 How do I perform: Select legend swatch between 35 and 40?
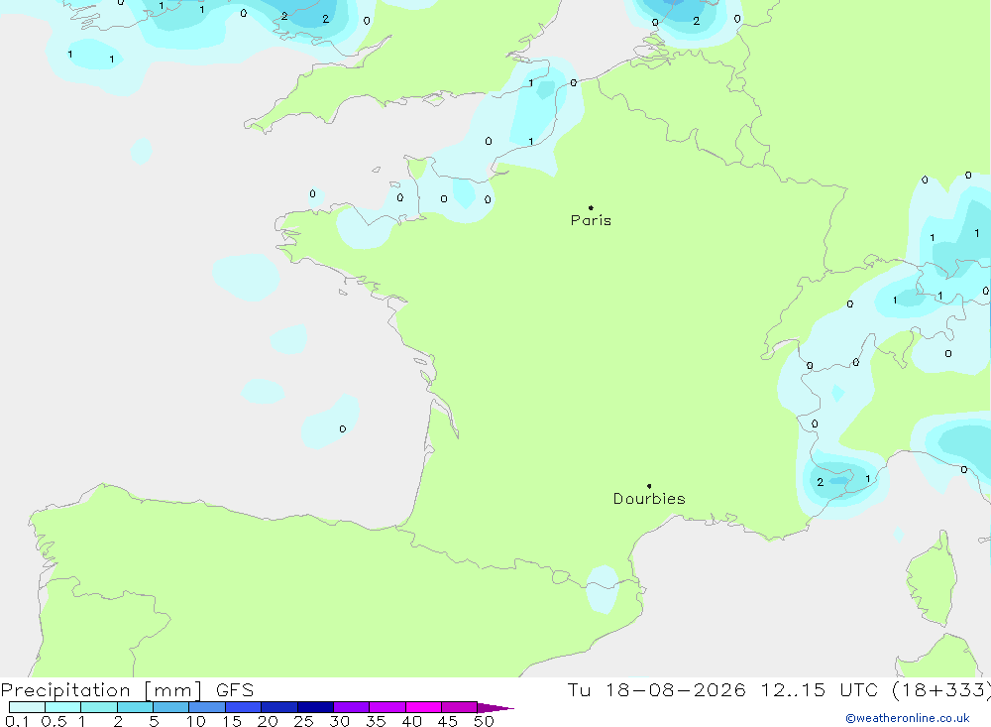[x=387, y=707]
